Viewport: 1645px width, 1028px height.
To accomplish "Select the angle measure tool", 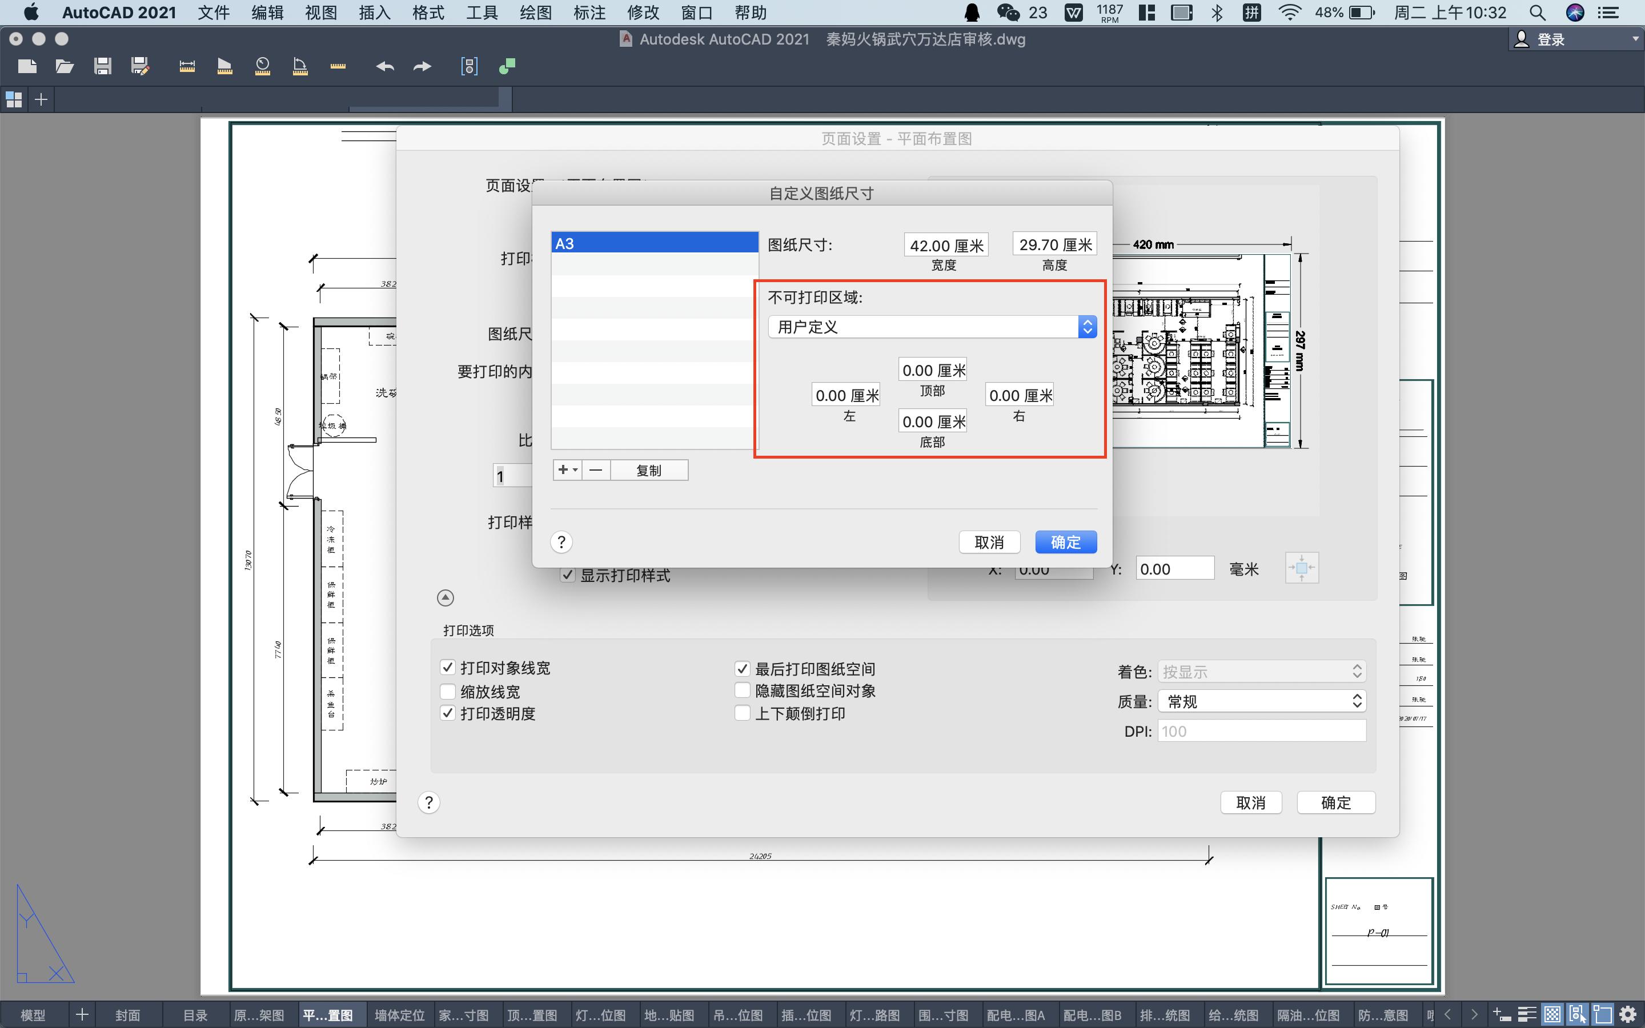I will pyautogui.click(x=300, y=66).
